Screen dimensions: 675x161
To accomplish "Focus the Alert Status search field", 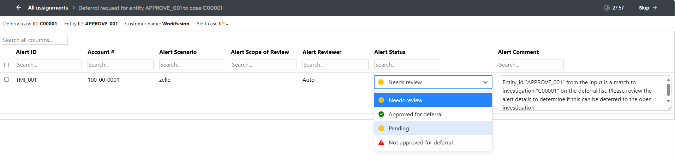I will [407, 64].
